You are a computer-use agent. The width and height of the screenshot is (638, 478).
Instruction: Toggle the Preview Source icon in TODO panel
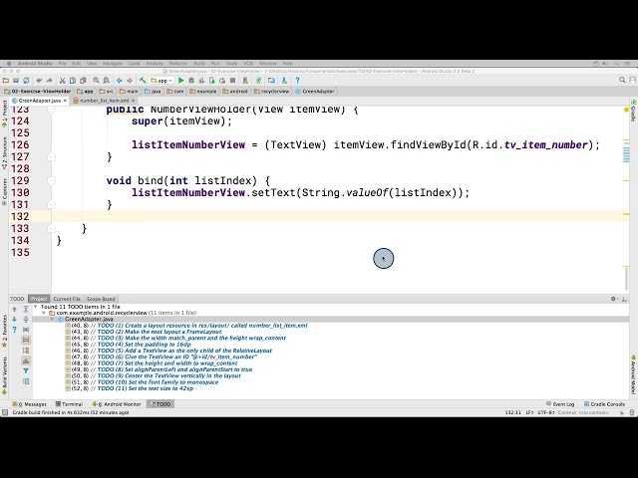coord(26,381)
